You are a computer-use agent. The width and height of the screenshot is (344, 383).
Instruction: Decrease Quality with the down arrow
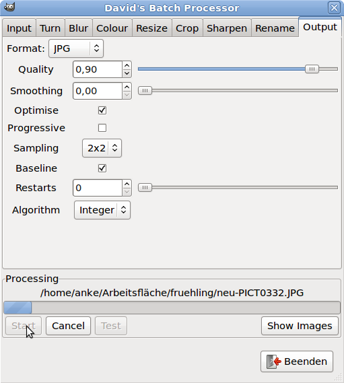[x=127, y=73]
